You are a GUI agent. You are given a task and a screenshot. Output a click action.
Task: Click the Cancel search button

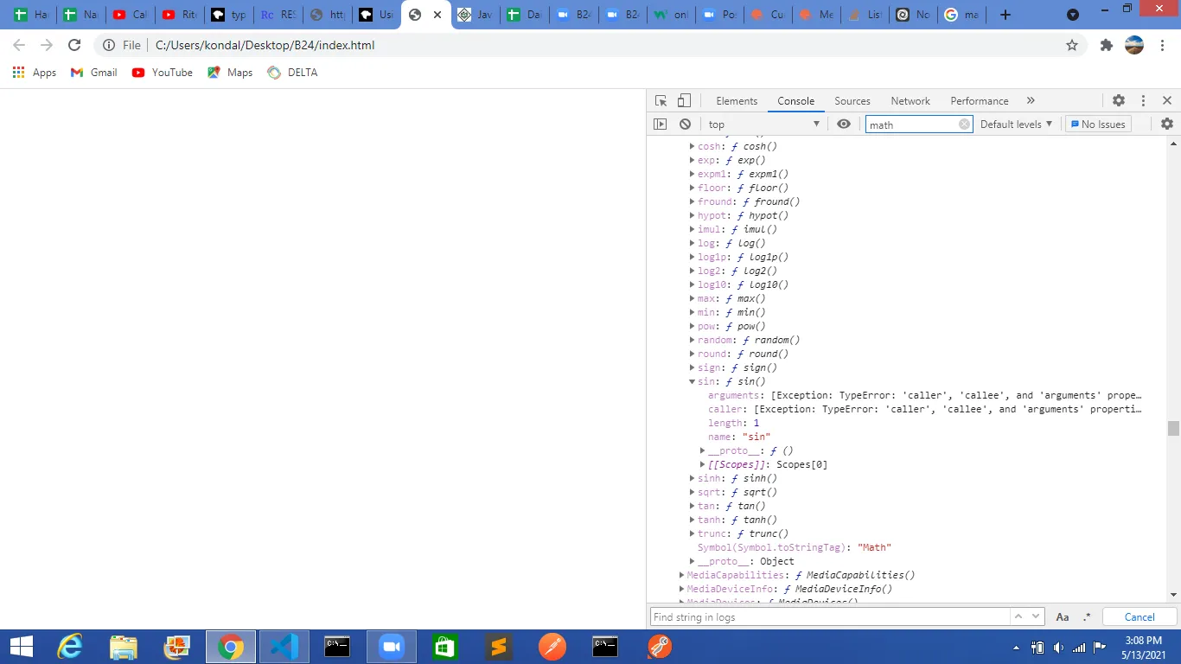tap(1139, 616)
